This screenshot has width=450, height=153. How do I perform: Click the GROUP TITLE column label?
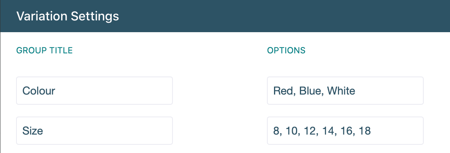(44, 51)
